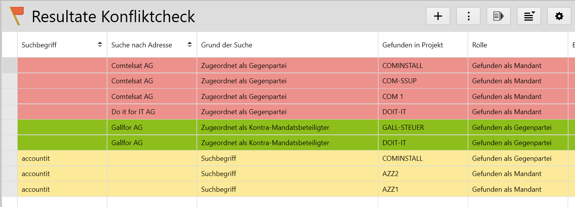Sort by Suche nach Adresse arrows
Screen dimensions: 575x207
(189, 45)
